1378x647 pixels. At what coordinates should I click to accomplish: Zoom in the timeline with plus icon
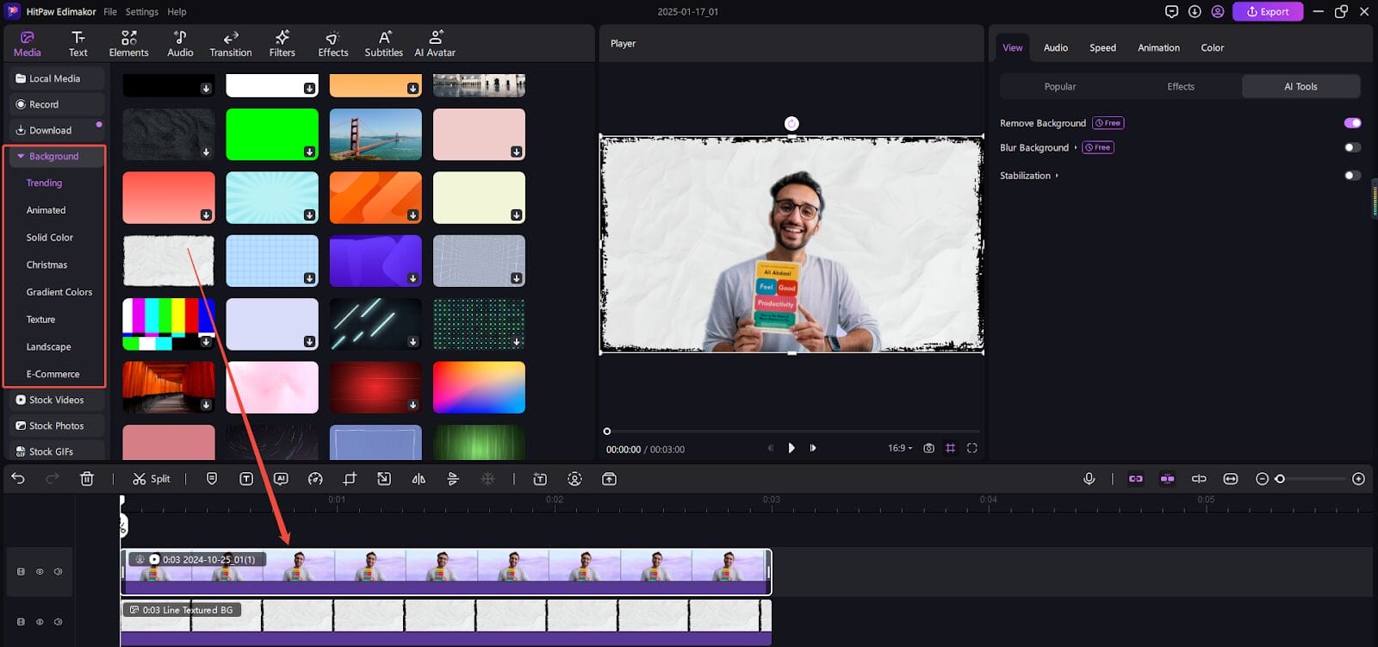(x=1359, y=479)
